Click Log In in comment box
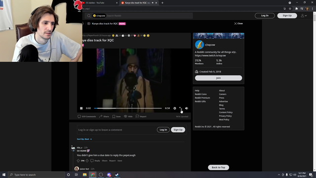The width and height of the screenshot is (316, 178). 163,130
